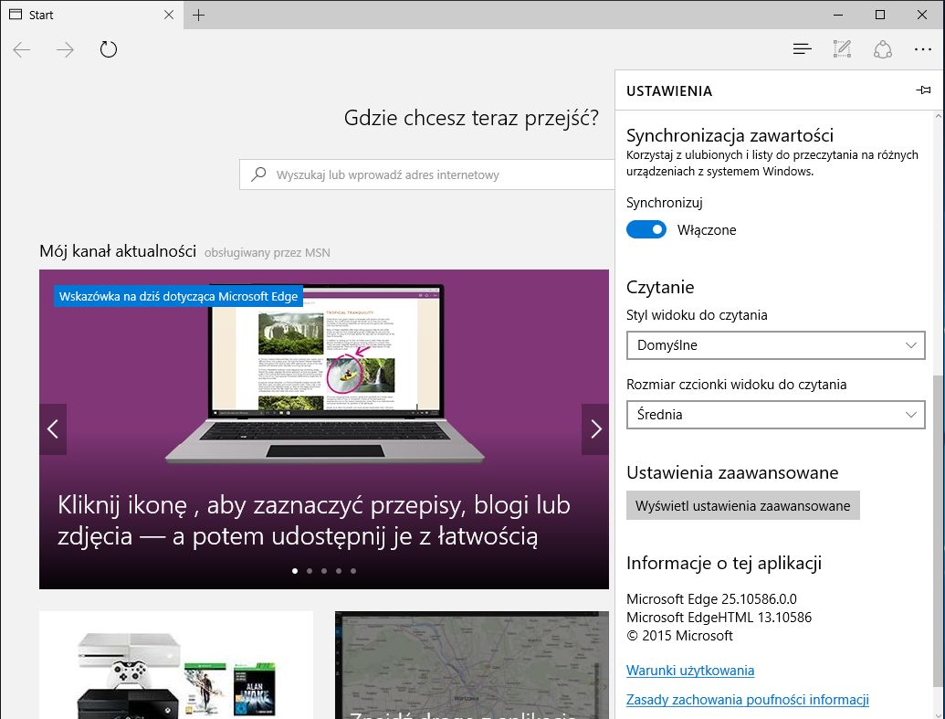Screen dimensions: 945x719
Task: Open a new tab with the plus icon
Action: point(198,16)
